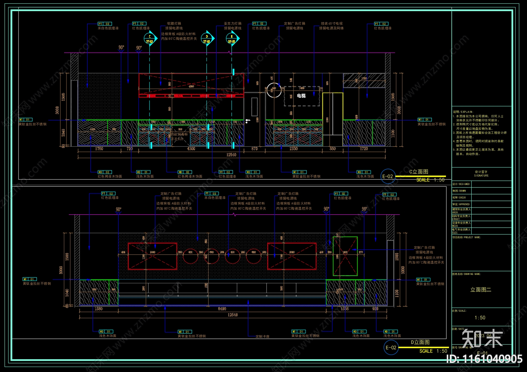Select the 亚克力灯箱 annotation
The height and width of the screenshot is (372, 527).
233,24
